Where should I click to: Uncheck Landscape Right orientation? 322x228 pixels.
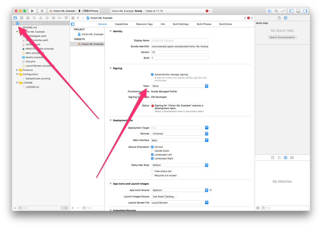coord(152,159)
